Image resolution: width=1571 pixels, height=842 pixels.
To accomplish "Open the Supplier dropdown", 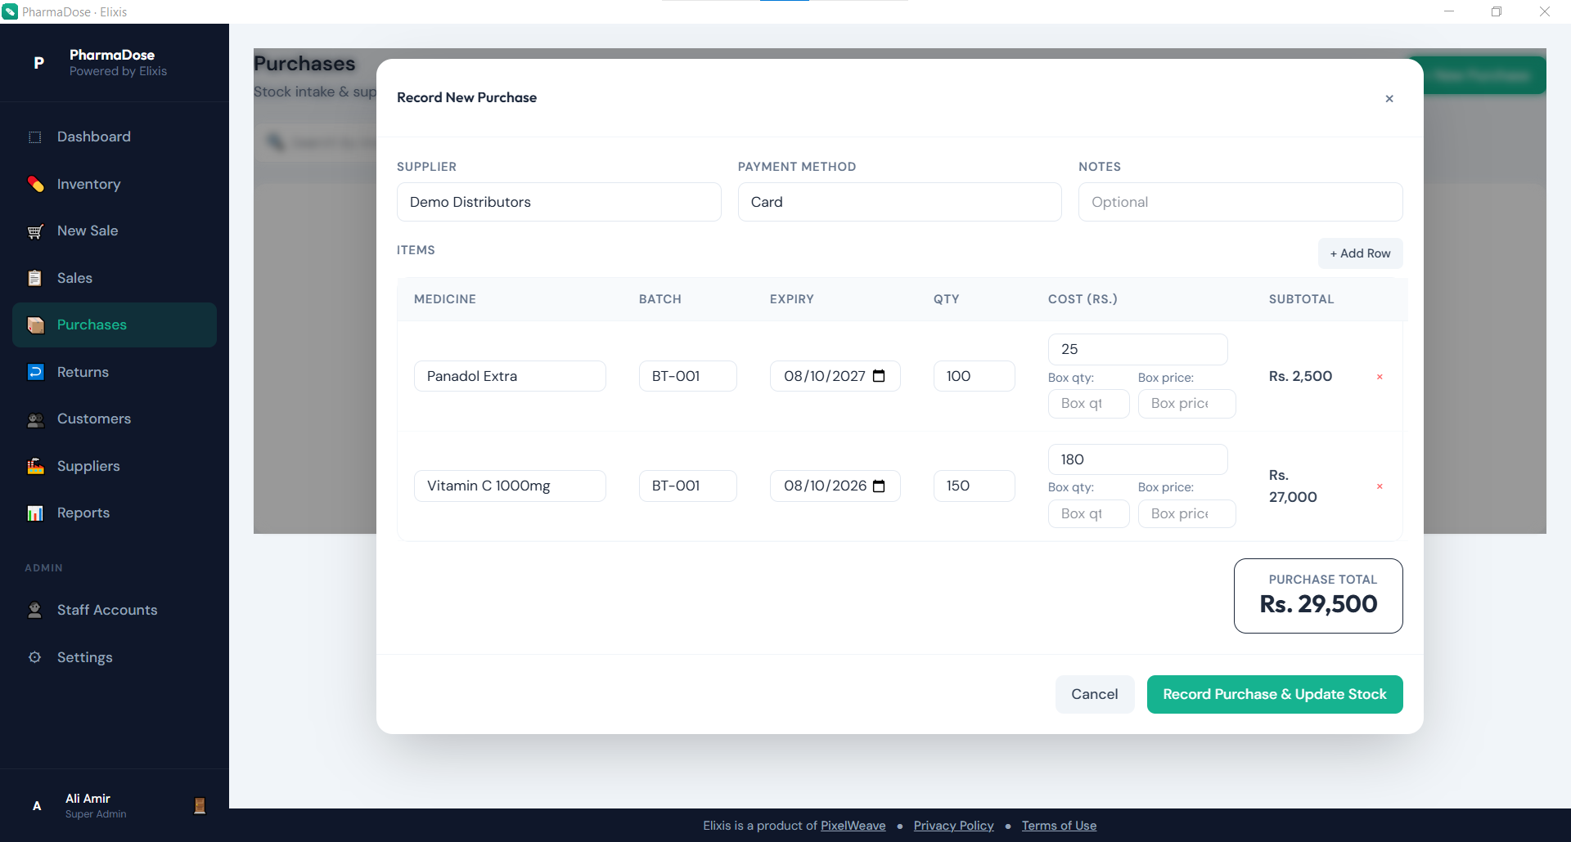I will point(559,202).
